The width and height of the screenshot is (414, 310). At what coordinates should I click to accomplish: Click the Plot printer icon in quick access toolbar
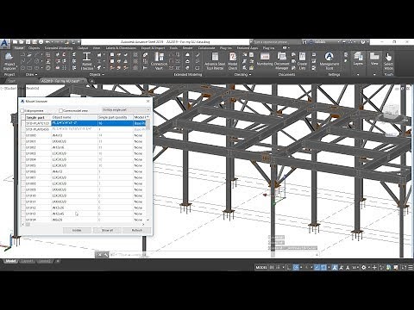tap(41, 42)
